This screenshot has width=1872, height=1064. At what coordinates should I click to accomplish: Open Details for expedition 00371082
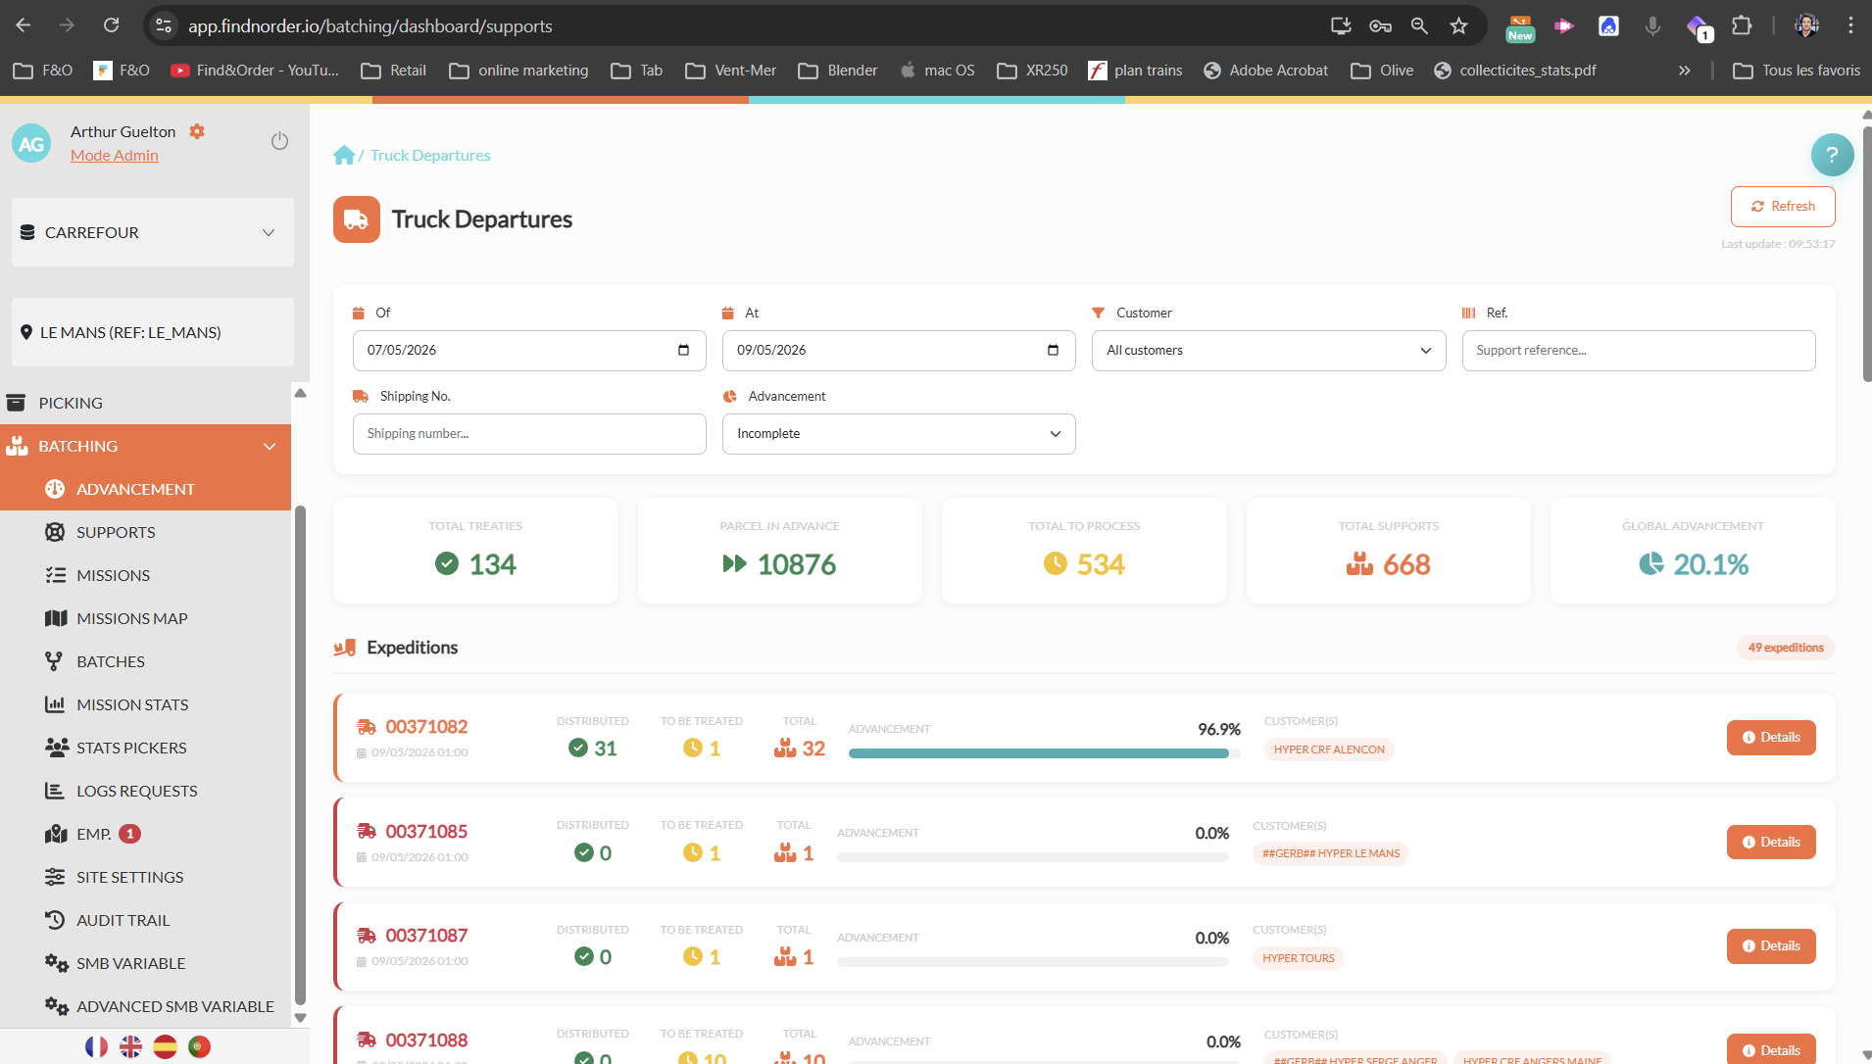(x=1771, y=738)
